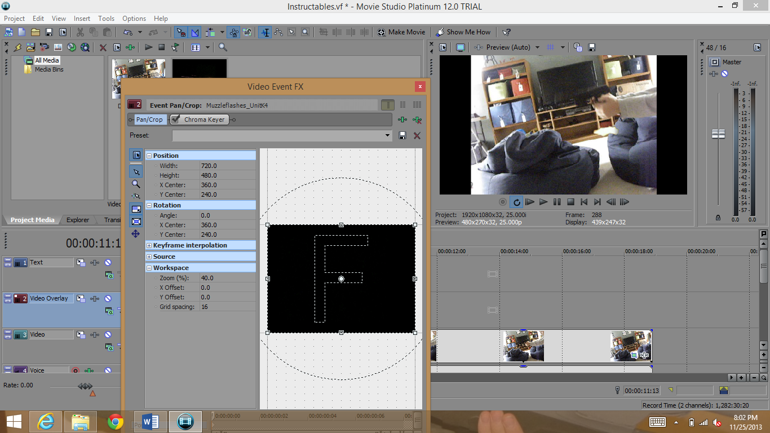Toggle Show Properties button in Pan/Crop
This screenshot has height=433, width=770.
136,155
